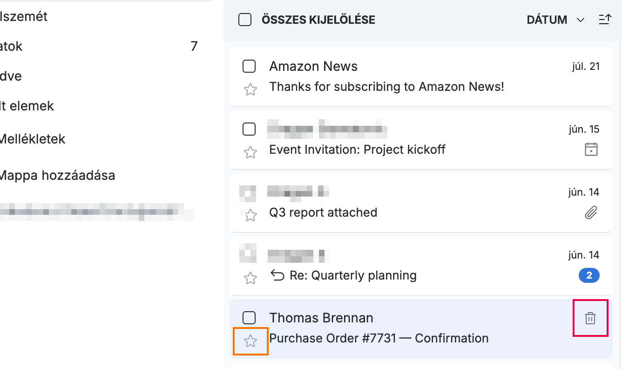Tick the checkbox for Amazon News email
The height and width of the screenshot is (369, 622).
coord(249,66)
